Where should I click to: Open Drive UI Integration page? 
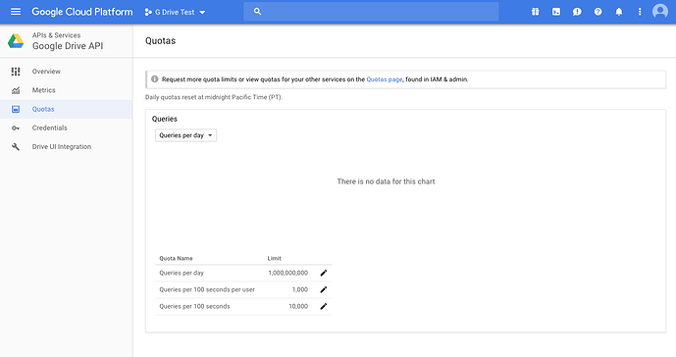[62, 146]
